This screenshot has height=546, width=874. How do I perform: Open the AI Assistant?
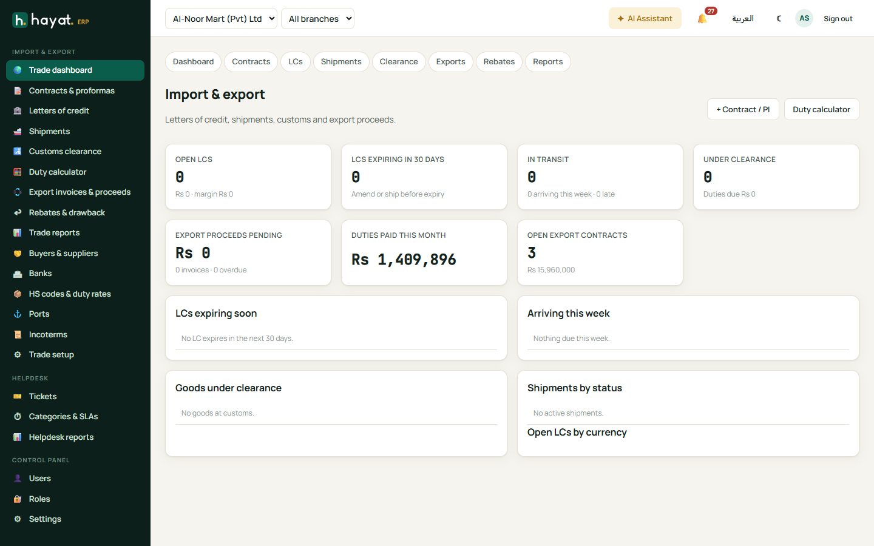pos(645,18)
